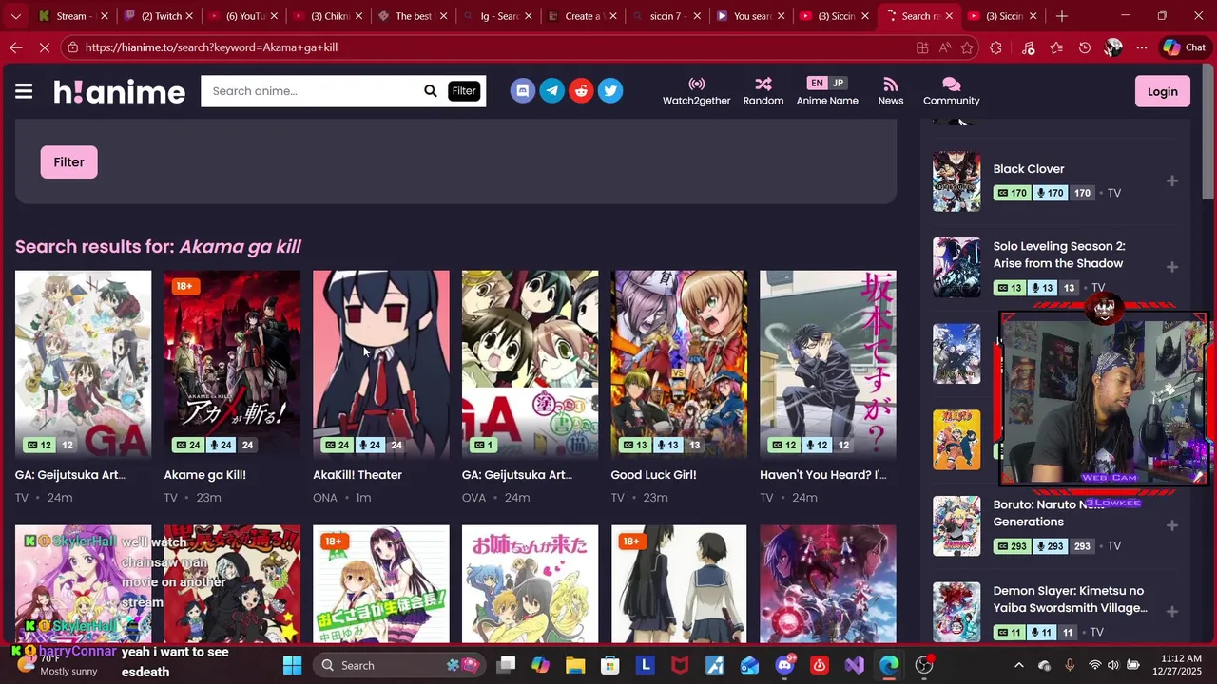Image resolution: width=1217 pixels, height=684 pixels.
Task: Click the Login button
Action: tap(1163, 91)
